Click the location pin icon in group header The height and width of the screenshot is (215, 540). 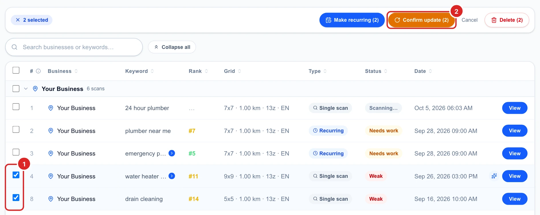(35, 89)
